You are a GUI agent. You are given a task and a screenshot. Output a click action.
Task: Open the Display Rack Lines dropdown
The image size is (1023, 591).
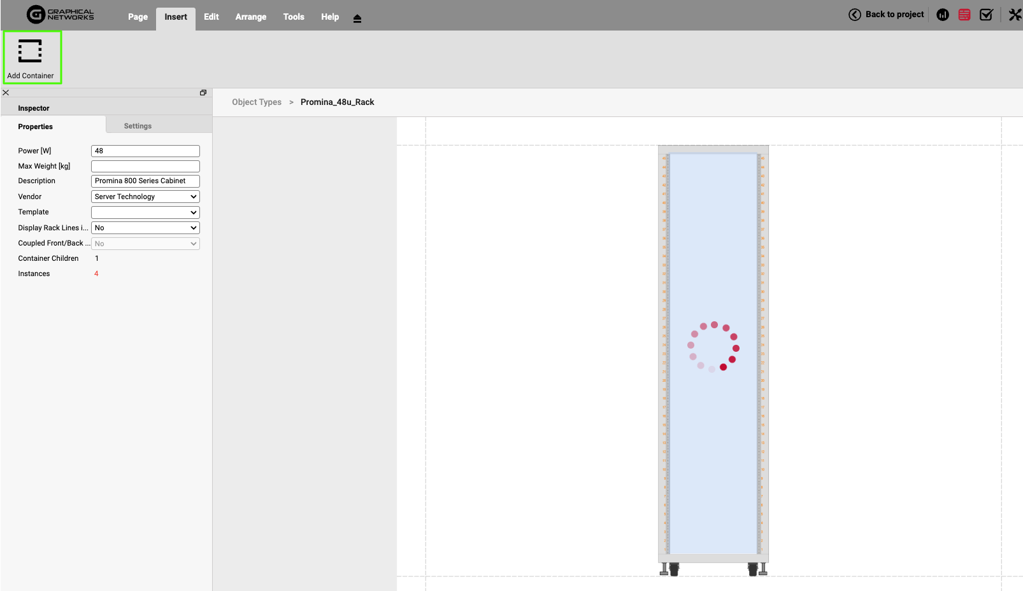click(145, 228)
